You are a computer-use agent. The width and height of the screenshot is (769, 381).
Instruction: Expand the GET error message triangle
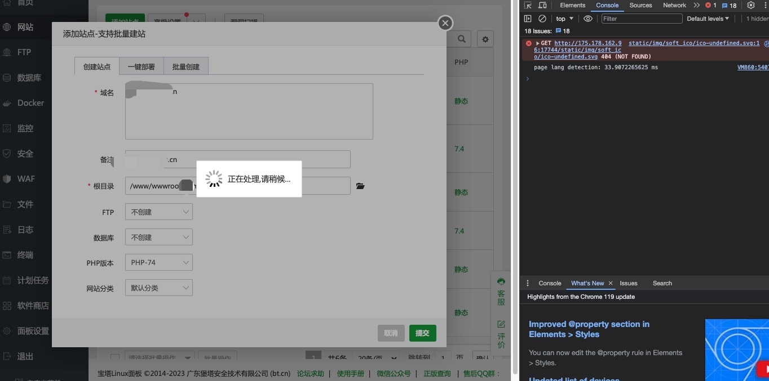[537, 43]
